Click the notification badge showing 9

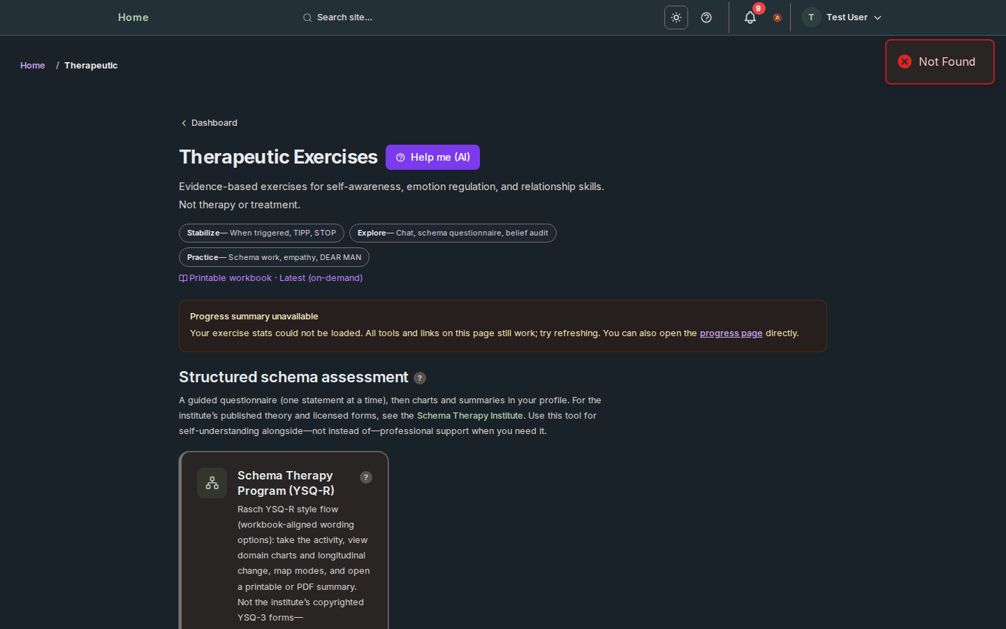(x=758, y=9)
